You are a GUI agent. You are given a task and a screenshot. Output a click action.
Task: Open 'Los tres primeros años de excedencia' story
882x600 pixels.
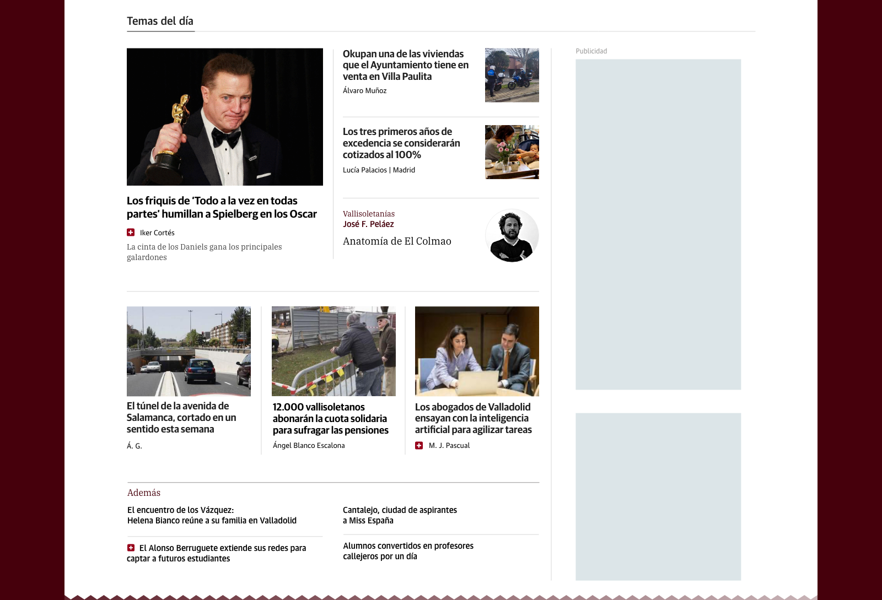pyautogui.click(x=401, y=143)
